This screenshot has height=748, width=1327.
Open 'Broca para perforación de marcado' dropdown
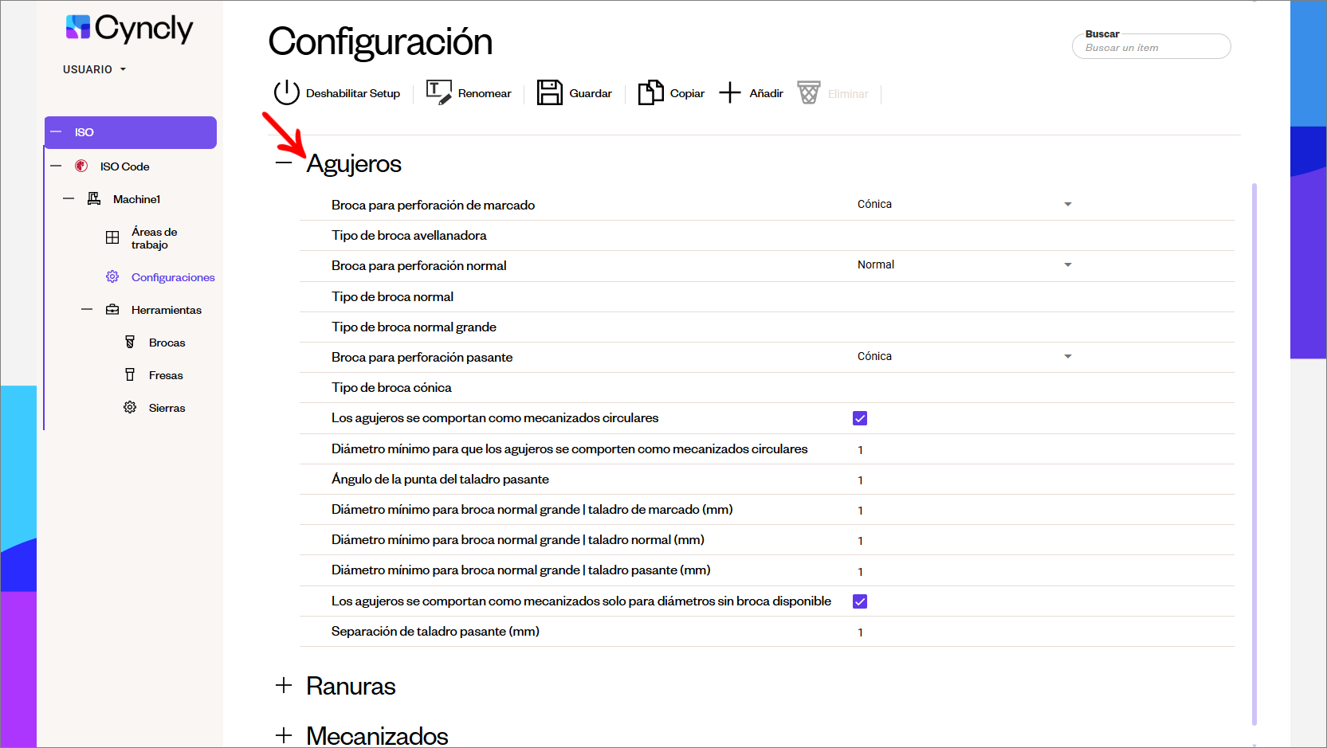coord(964,205)
